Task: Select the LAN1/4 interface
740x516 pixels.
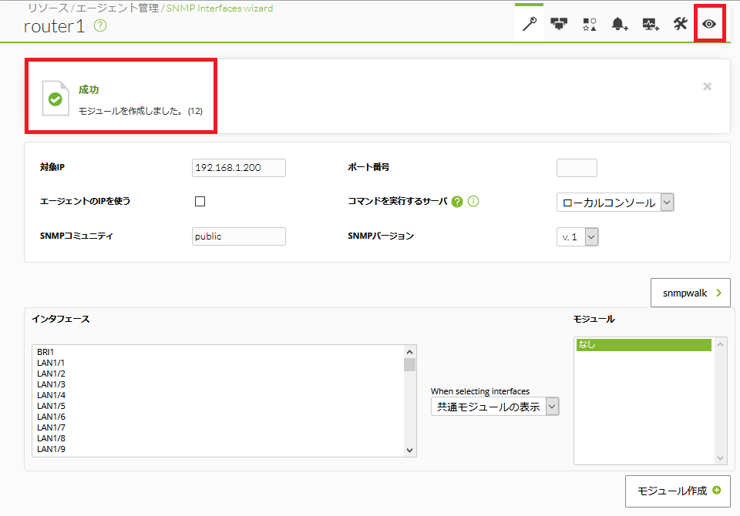Action: coord(51,395)
